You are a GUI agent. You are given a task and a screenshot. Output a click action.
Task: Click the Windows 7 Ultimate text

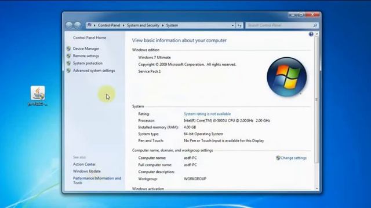click(x=154, y=58)
